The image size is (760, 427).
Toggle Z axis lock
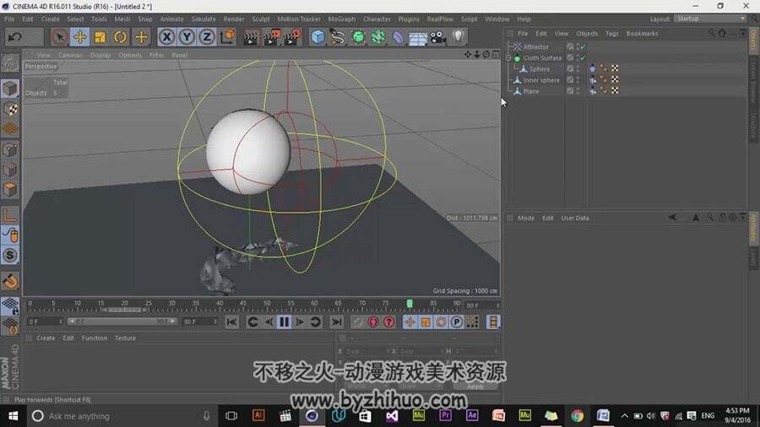click(207, 37)
